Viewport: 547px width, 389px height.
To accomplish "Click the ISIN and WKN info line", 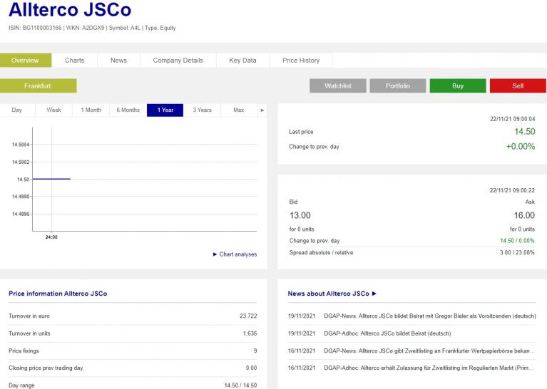I will [x=92, y=28].
